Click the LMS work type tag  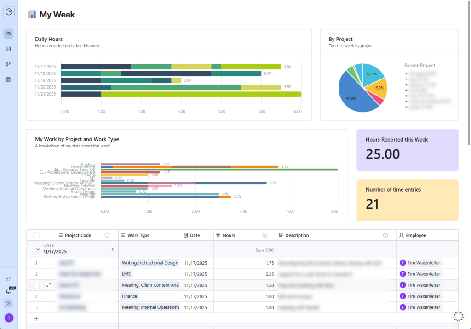click(126, 274)
